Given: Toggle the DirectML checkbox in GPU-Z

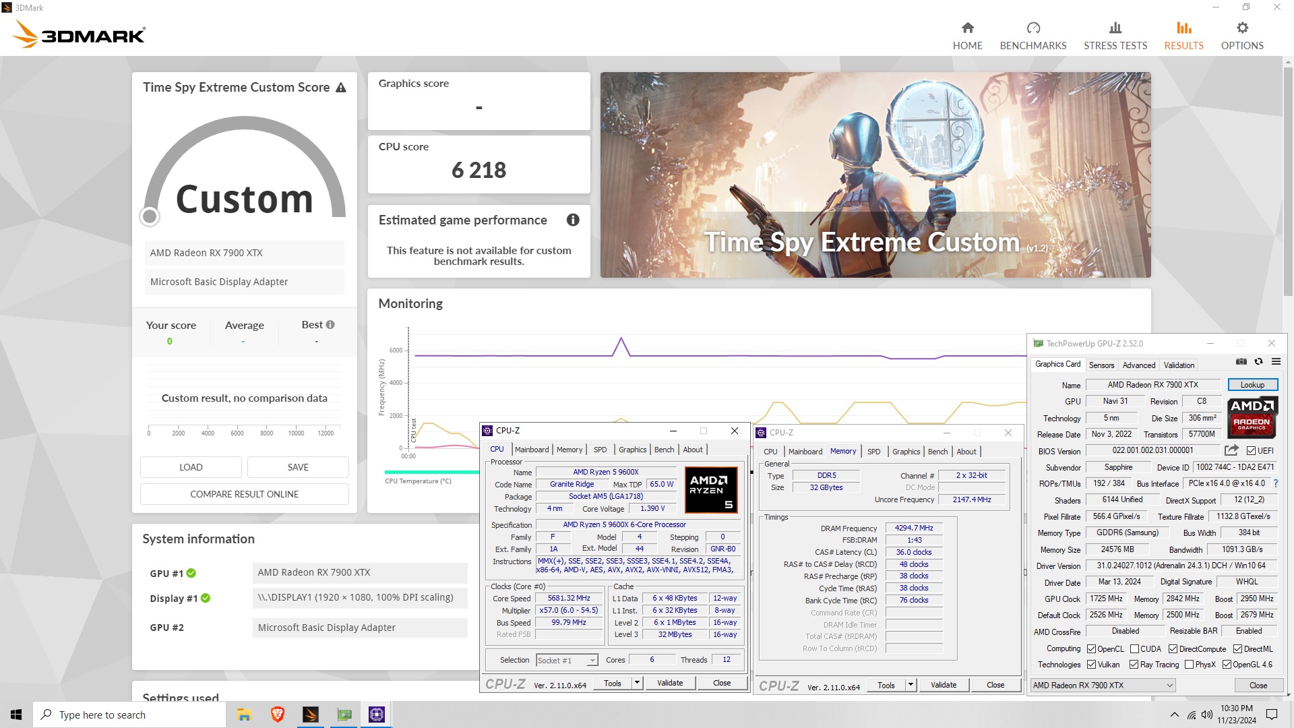Looking at the screenshot, I should [x=1237, y=649].
